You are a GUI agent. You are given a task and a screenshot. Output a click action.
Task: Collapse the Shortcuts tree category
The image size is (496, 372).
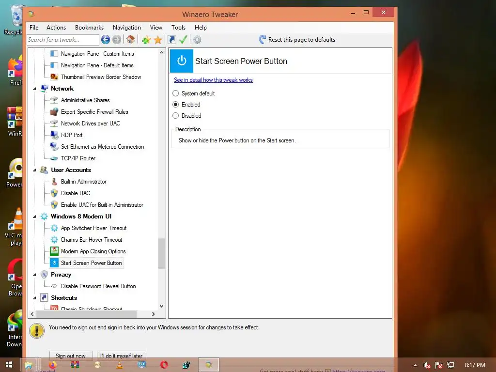click(x=34, y=298)
